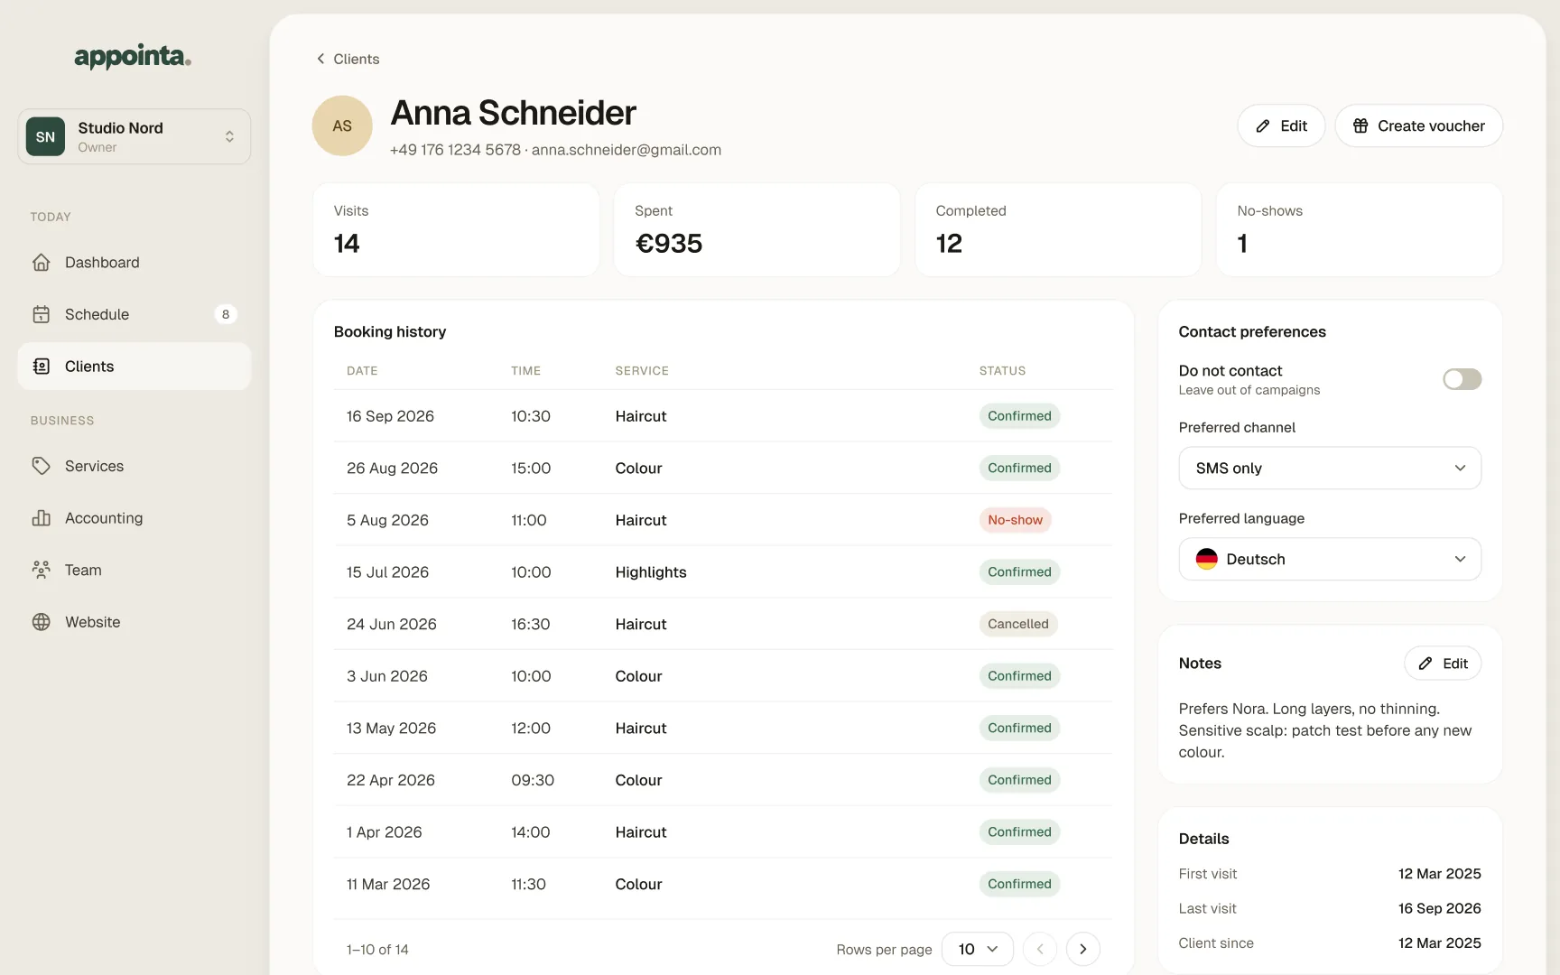Toggle the Do not contact switch
The image size is (1560, 975).
[1462, 379]
